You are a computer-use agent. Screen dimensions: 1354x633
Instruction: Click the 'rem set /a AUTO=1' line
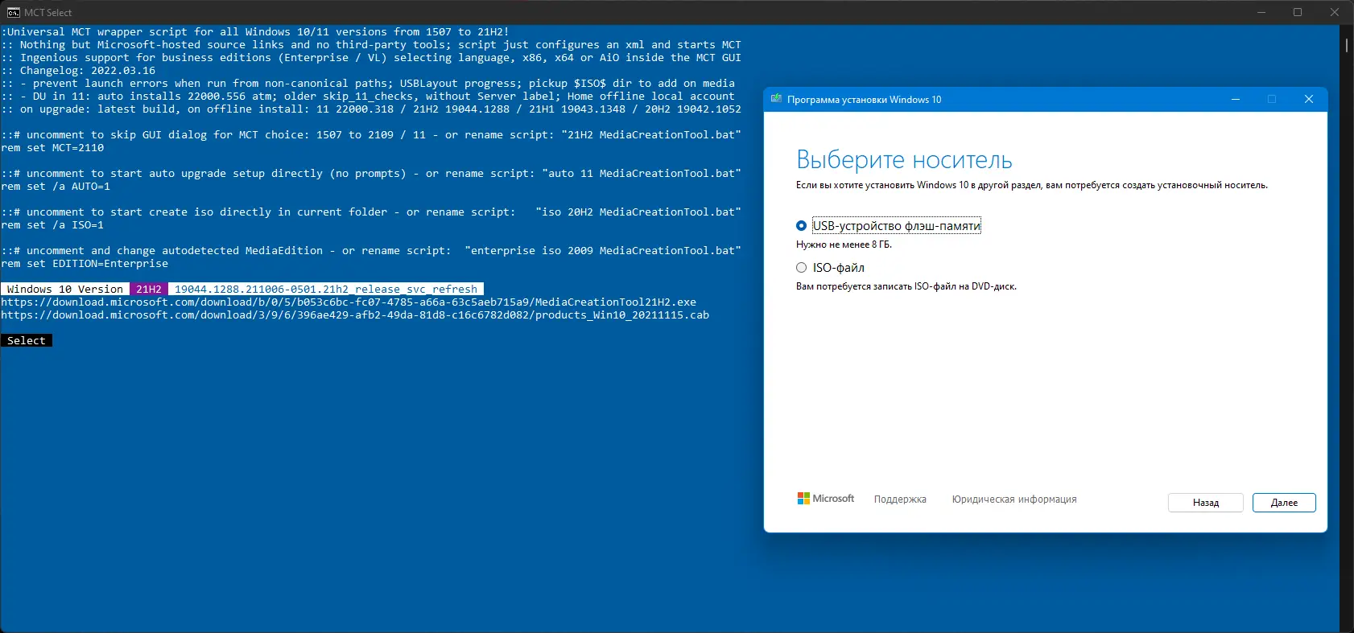click(x=56, y=187)
